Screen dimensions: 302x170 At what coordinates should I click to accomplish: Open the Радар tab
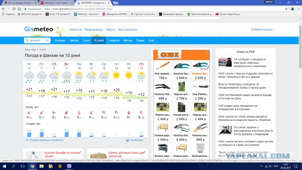(140, 41)
